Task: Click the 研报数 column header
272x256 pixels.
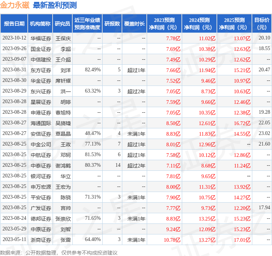Action: (x=112, y=24)
